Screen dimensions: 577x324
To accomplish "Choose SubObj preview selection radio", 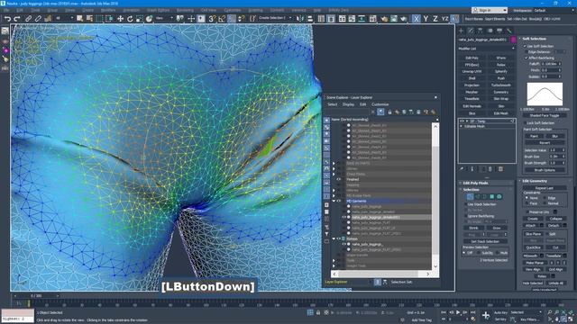I will (x=479, y=253).
